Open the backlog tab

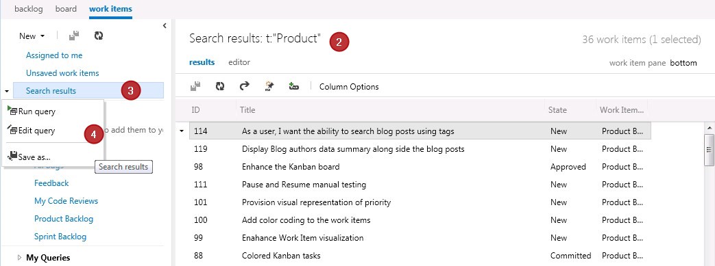click(28, 9)
